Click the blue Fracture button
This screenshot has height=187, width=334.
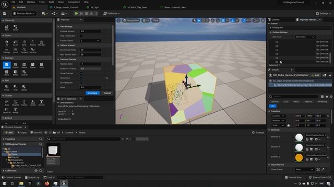click(x=92, y=93)
